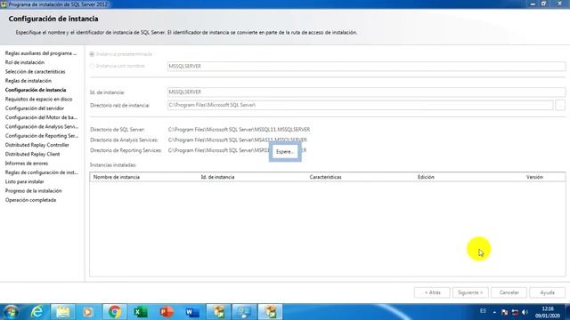Click the SQL Server directory path text
The image size is (570, 320).
239,130
